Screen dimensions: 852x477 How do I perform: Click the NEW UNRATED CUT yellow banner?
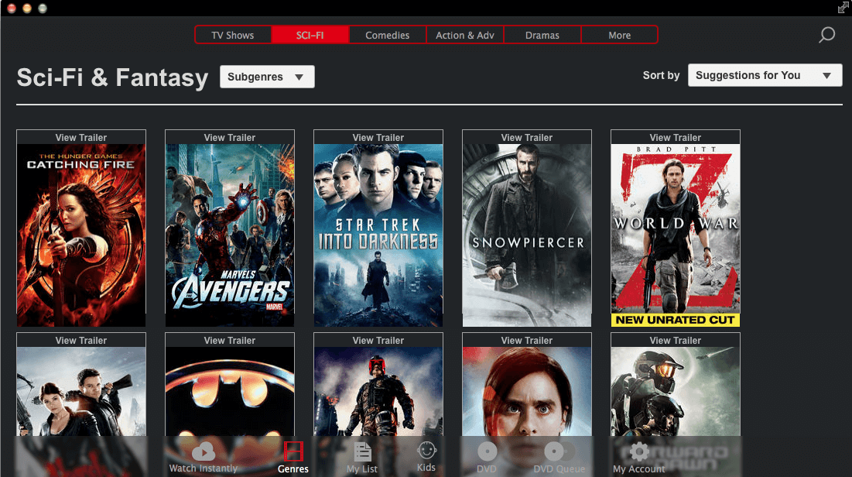pyautogui.click(x=676, y=320)
